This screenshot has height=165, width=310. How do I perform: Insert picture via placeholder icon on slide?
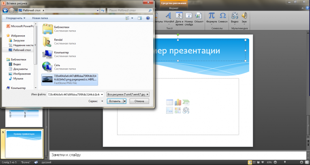(169, 110)
